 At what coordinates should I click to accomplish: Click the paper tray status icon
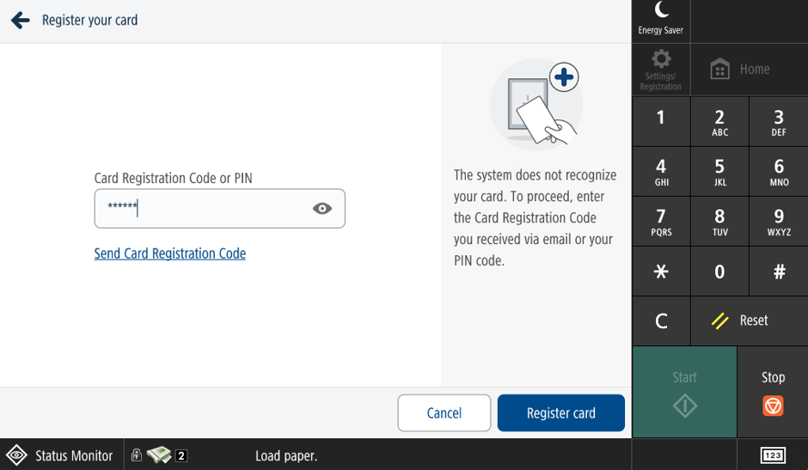coord(159,455)
